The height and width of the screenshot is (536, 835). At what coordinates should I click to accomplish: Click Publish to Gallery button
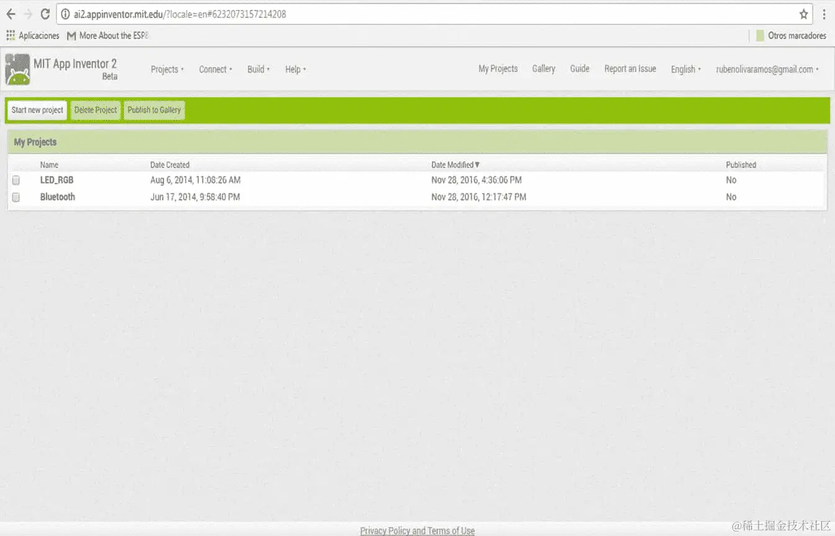coord(154,110)
